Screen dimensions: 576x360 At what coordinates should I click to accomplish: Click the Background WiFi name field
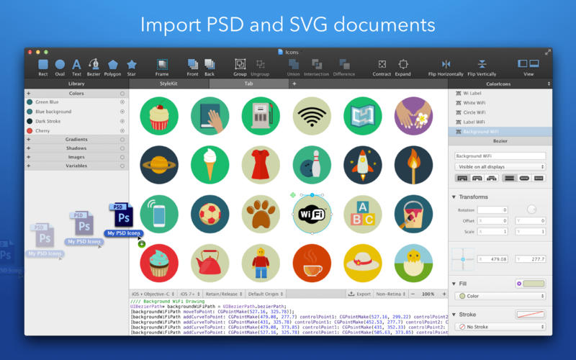click(x=500, y=156)
